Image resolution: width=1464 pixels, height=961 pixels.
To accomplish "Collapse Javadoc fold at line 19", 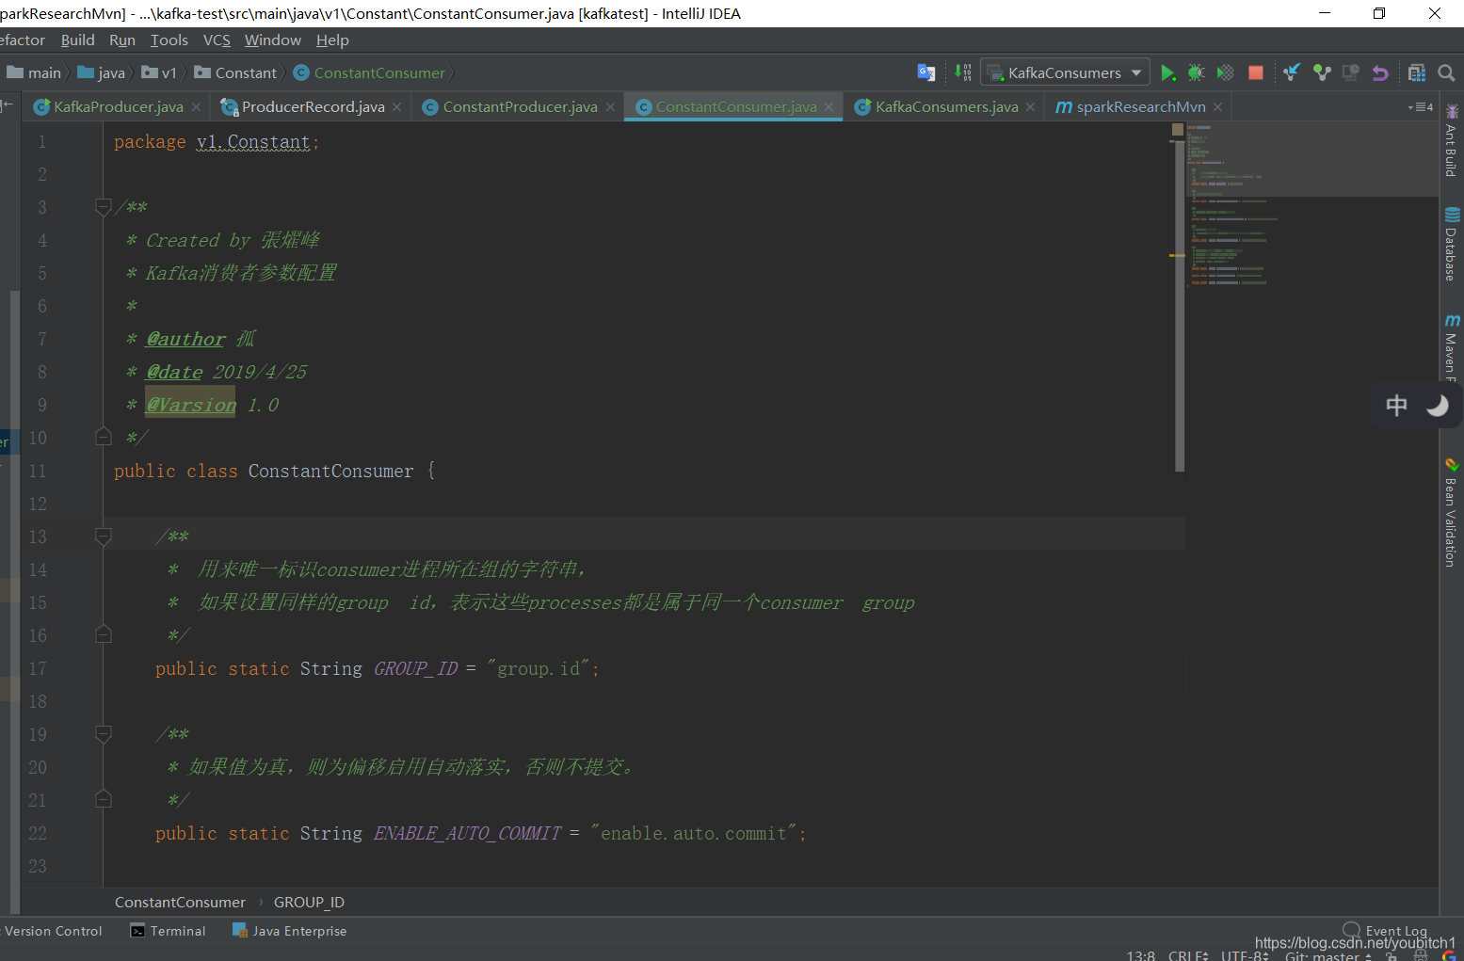I will pos(104,733).
